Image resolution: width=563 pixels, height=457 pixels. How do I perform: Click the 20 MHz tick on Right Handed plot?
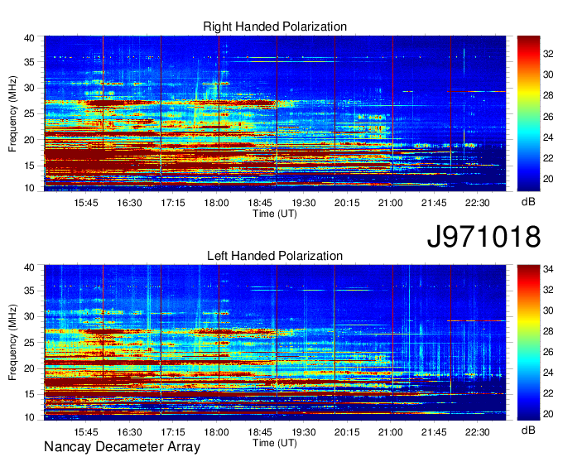click(x=29, y=140)
